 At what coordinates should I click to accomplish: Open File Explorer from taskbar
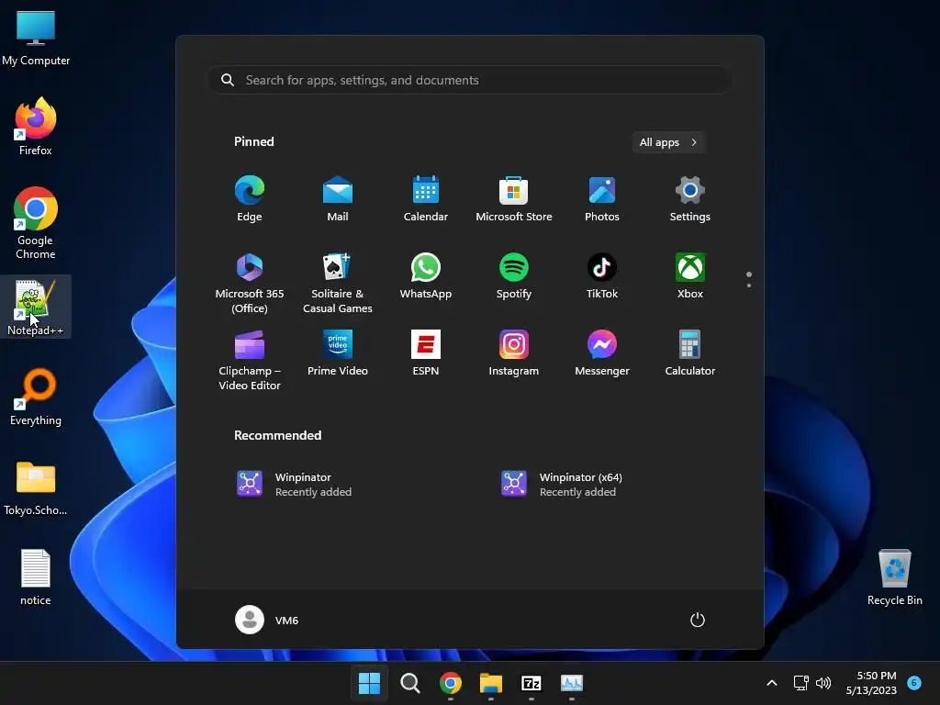[x=491, y=683]
